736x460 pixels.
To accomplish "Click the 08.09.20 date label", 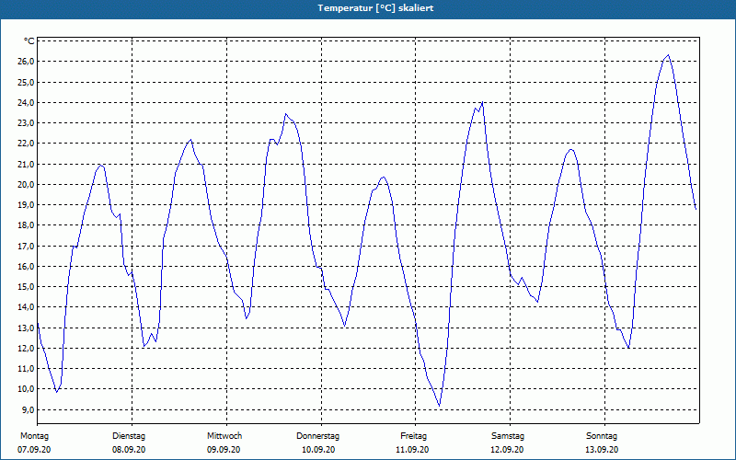I will pos(129,450).
